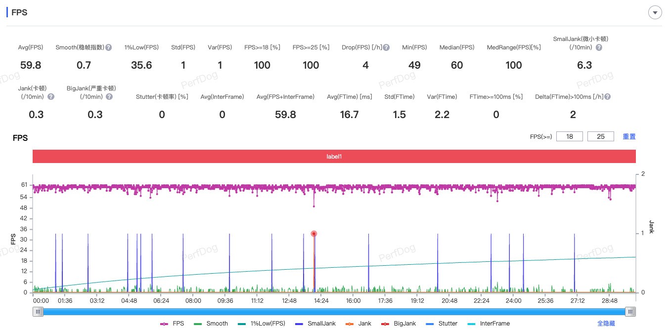Click the left handle of time range slider

(38, 311)
